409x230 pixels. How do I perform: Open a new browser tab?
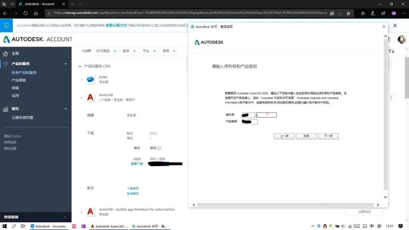pyautogui.click(x=72, y=4)
